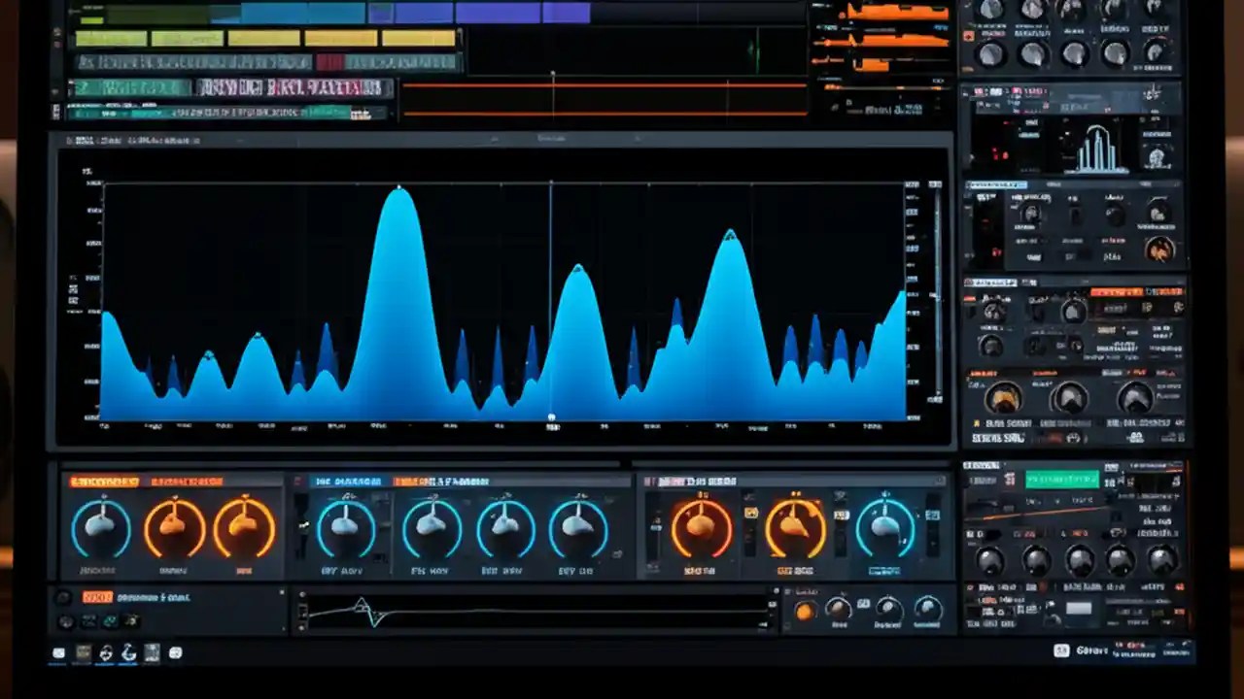Select the blue-highlighted tab on the middle knob panel

(x=350, y=479)
